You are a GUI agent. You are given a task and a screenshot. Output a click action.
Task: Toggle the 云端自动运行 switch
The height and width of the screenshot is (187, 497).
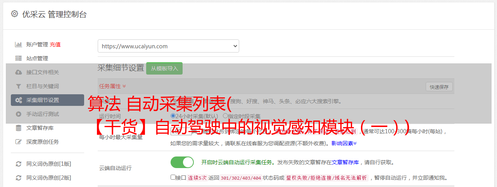tap(182, 162)
